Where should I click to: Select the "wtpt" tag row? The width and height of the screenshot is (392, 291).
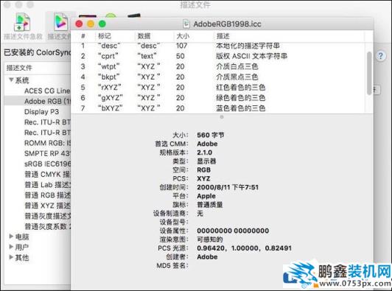click(219, 66)
